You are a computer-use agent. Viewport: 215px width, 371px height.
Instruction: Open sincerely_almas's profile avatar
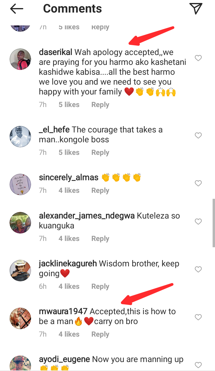[21, 184]
